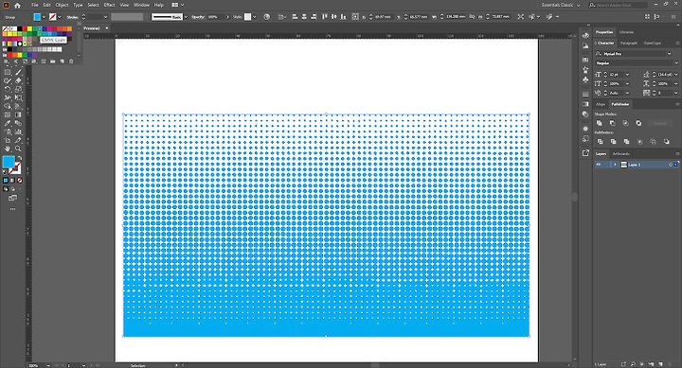Select the Artboard tool
682x368 pixels.
pyautogui.click(x=7, y=140)
